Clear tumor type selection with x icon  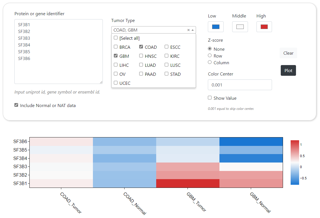click(x=188, y=30)
